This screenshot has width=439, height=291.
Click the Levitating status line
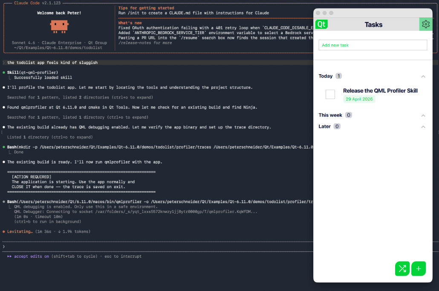49,232
